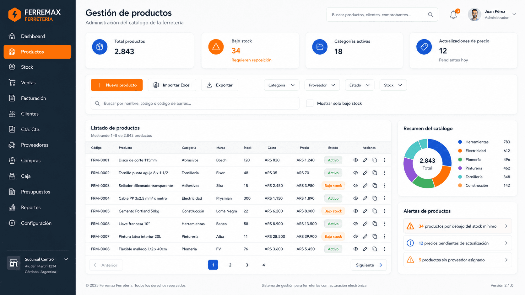Open 12 precios pendientes alert

coord(457,243)
